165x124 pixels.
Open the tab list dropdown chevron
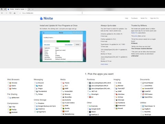33,9
